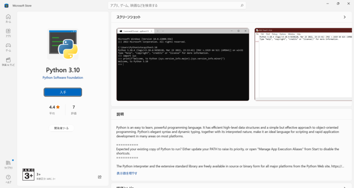The width and height of the screenshot is (354, 188).
Task: Click the ヘルプ (Help) icon
Action: click(x=8, y=179)
